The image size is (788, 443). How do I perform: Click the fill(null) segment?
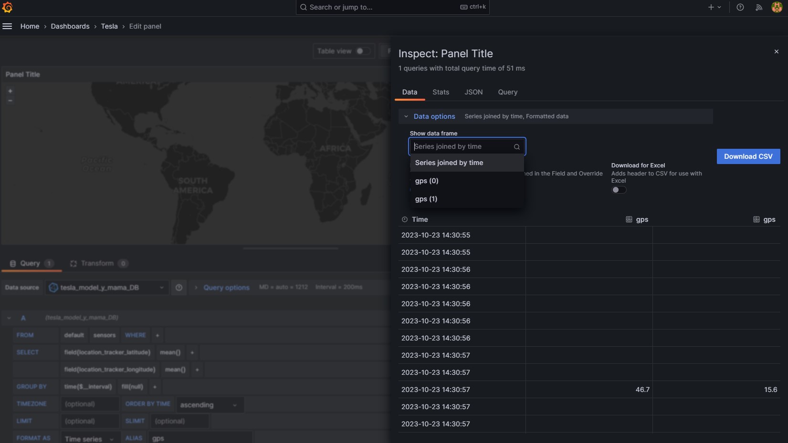point(133,387)
